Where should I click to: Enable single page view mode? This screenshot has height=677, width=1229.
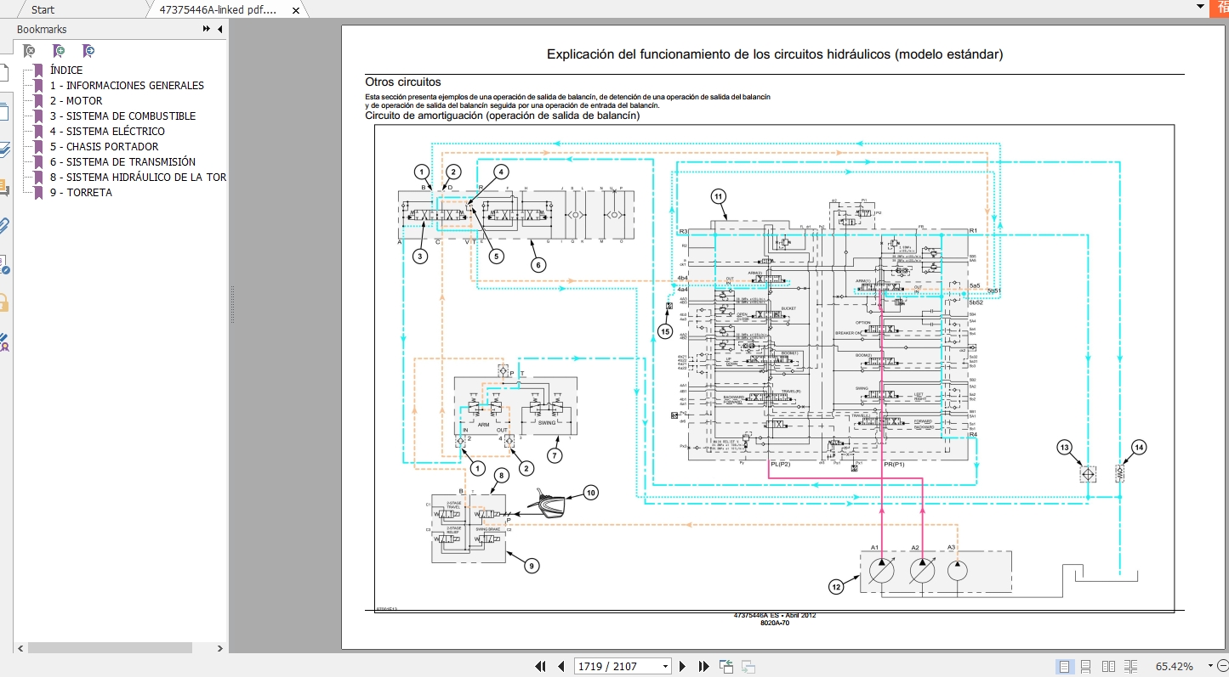point(1064,666)
